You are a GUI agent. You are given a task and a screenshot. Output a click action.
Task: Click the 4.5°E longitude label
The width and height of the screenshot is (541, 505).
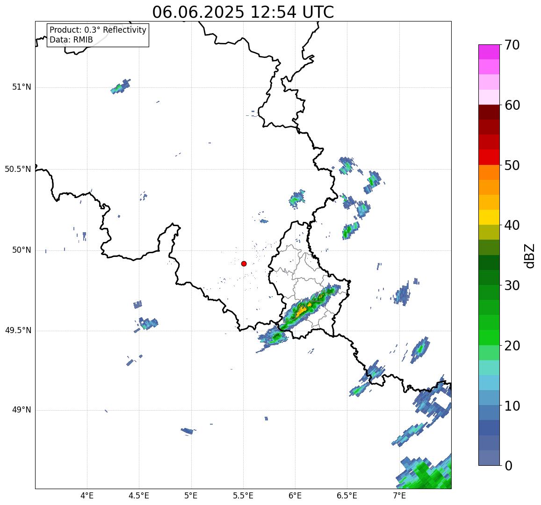139,496
